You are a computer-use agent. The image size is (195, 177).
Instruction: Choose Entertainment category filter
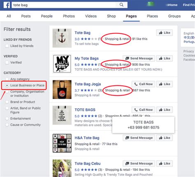click(x=7, y=119)
